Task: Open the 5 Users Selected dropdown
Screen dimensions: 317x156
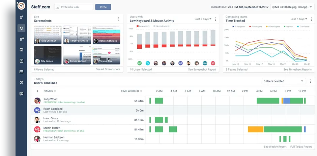Action: point(284,81)
